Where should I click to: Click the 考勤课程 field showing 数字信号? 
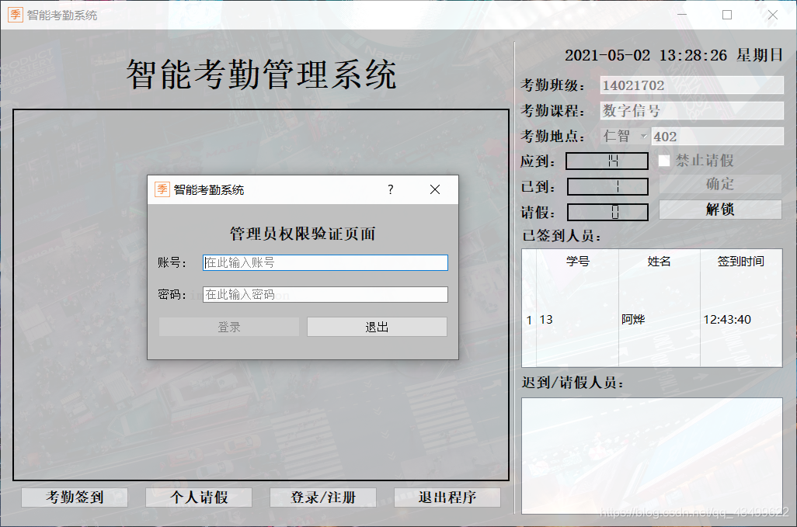692,111
